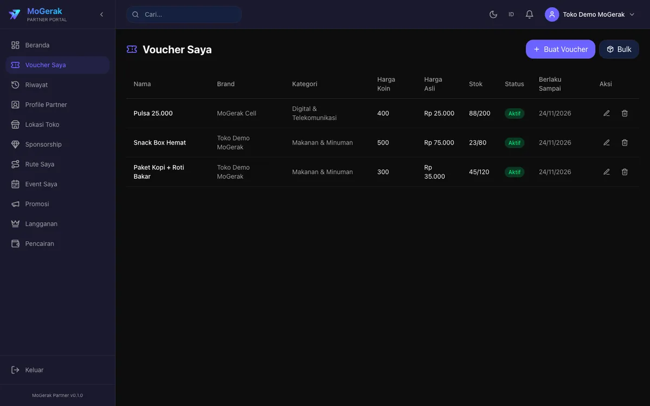The width and height of the screenshot is (650, 406).
Task: Click the Berlaku Sampai column header
Action: (550, 84)
